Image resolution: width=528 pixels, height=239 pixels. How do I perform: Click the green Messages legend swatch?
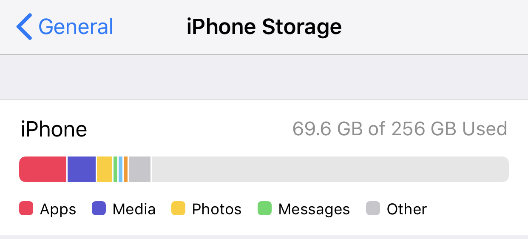[264, 208]
